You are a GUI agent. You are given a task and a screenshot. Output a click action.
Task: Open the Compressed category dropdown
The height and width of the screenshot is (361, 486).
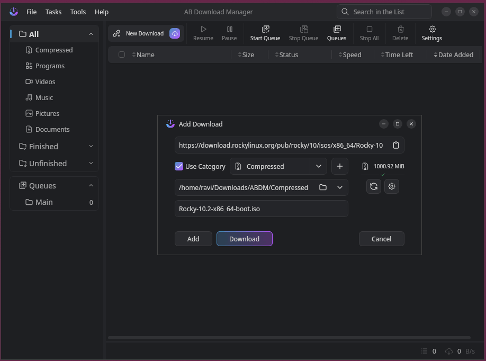pyautogui.click(x=318, y=166)
